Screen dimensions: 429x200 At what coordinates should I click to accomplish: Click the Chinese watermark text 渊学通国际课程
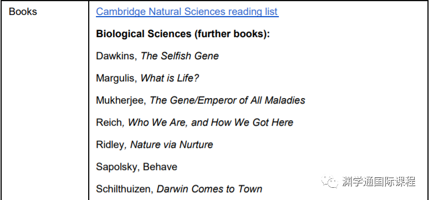[x=379, y=182]
